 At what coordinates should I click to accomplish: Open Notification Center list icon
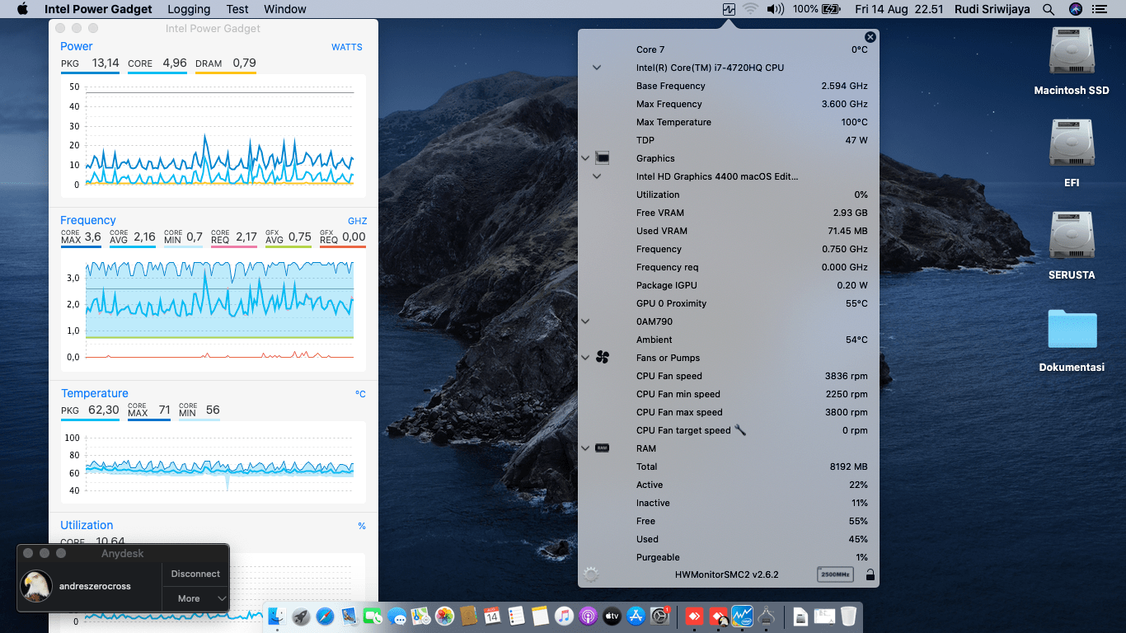pos(1099,9)
